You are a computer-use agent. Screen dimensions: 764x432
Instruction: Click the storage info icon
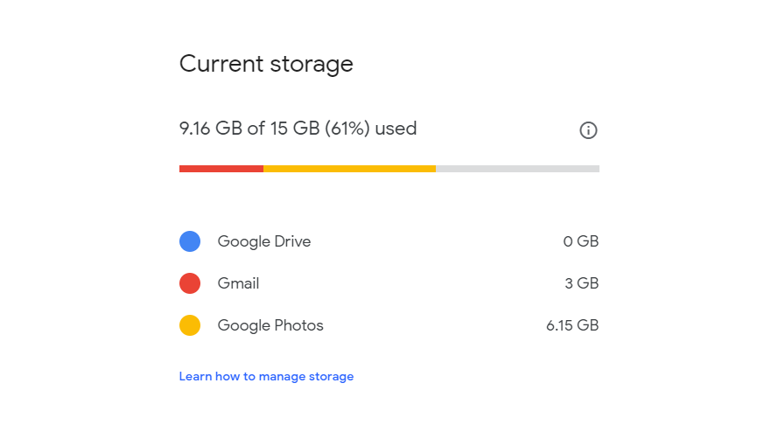(x=588, y=130)
